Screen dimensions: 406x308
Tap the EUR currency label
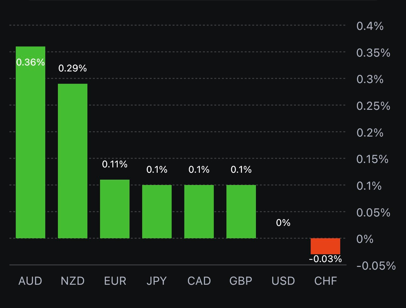click(x=115, y=281)
